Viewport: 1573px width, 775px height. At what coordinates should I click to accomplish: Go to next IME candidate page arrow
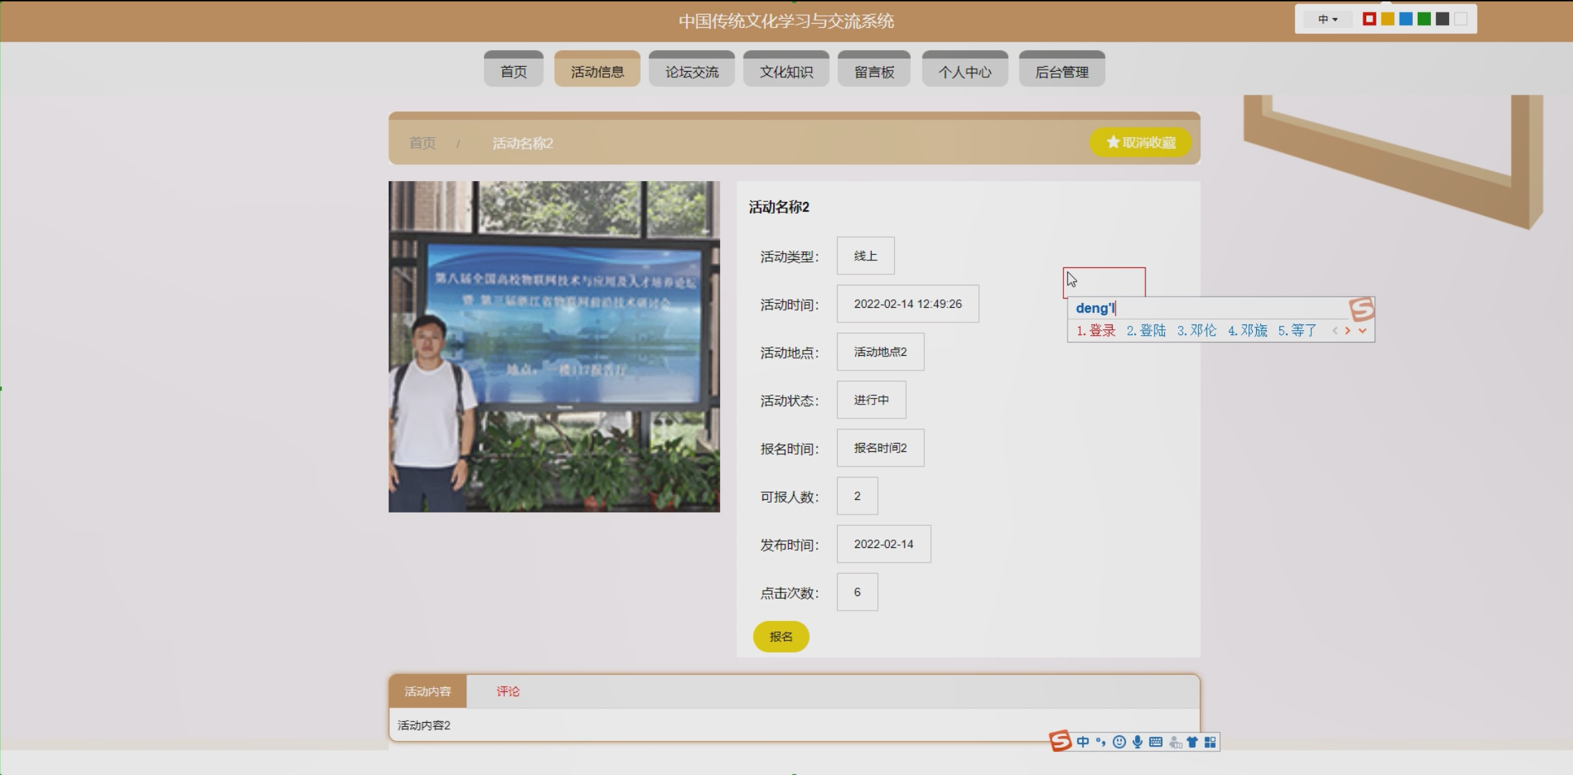(1348, 331)
